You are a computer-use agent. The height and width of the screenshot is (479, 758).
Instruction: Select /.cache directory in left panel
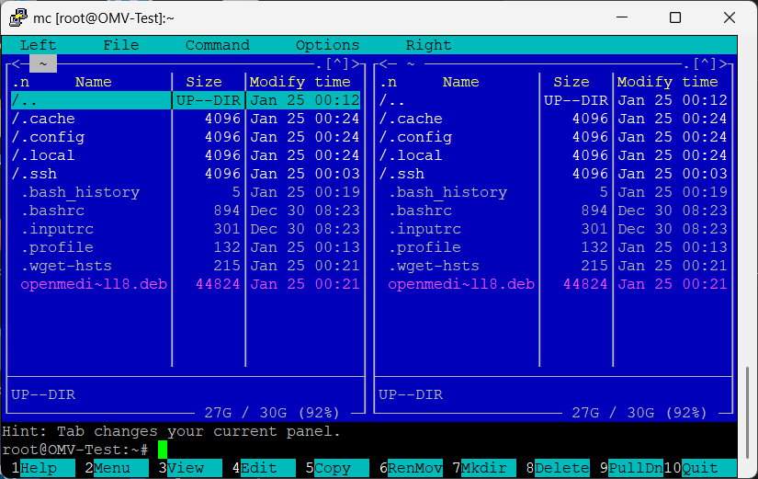(x=186, y=119)
